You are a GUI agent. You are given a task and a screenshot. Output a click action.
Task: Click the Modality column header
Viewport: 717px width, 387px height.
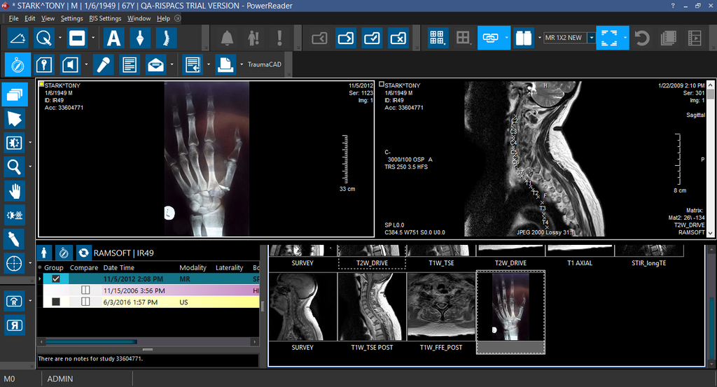[x=193, y=267]
